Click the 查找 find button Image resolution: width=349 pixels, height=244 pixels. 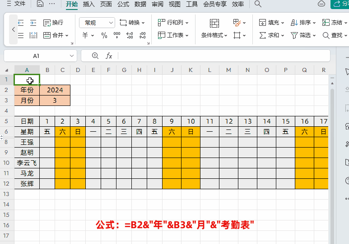335,35
